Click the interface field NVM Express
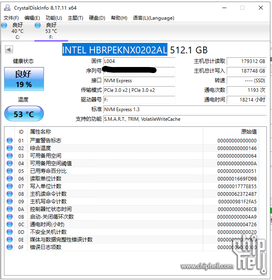The image size is (272, 280). [139, 81]
